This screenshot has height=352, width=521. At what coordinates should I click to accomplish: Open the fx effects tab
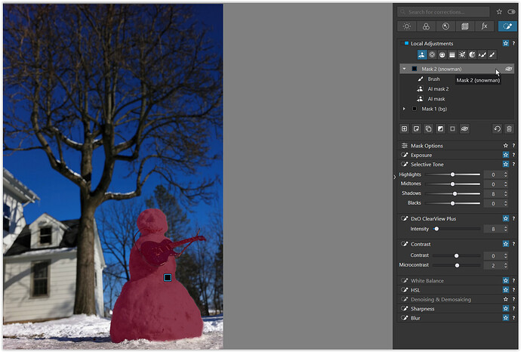click(484, 26)
